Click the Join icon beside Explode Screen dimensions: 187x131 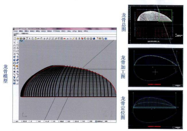[x=14, y=66]
